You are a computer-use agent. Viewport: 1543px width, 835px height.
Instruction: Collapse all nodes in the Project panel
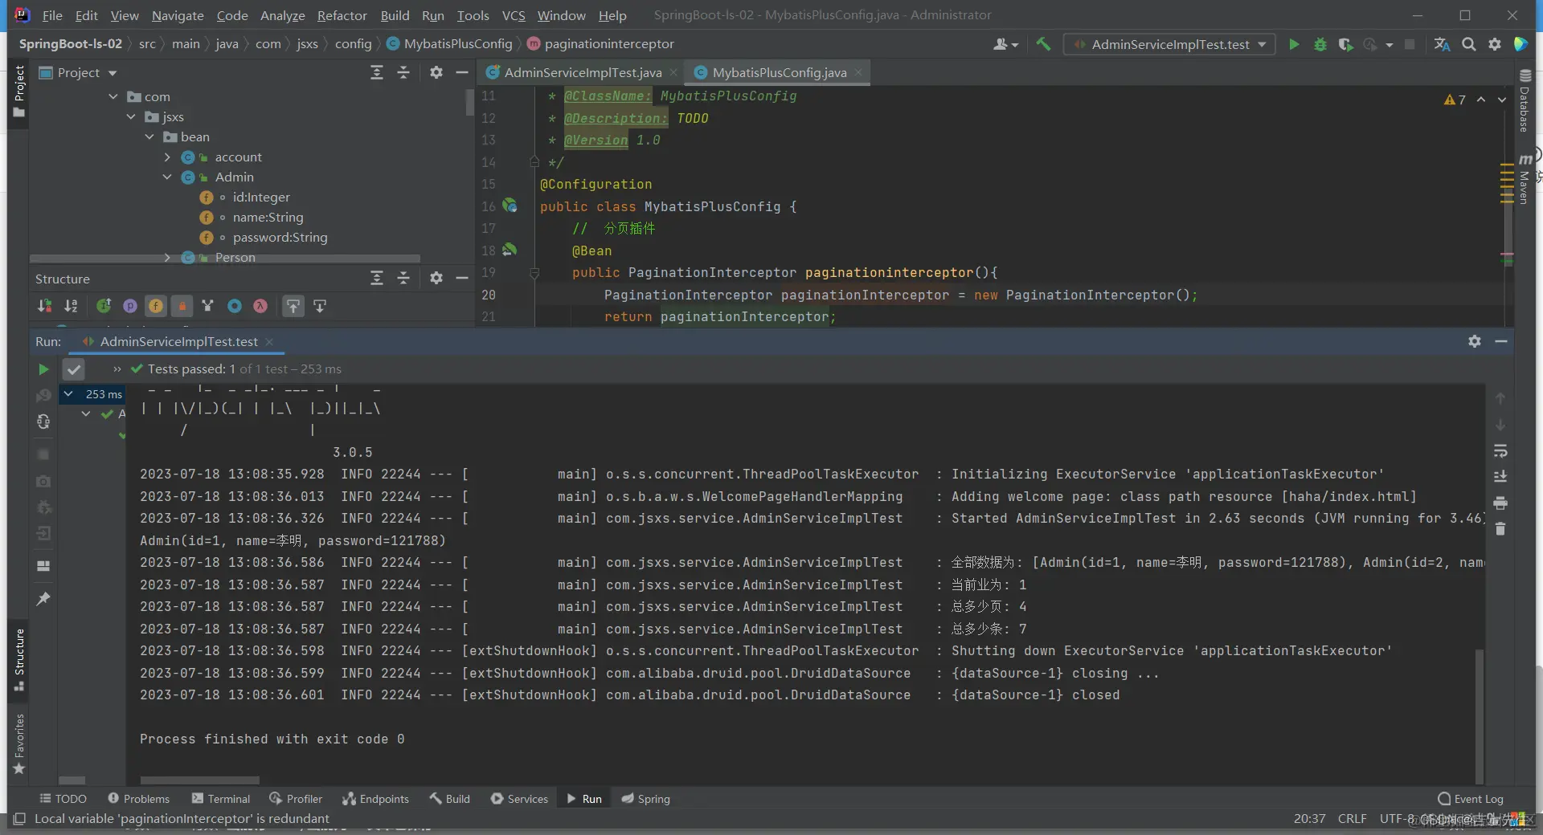403,72
